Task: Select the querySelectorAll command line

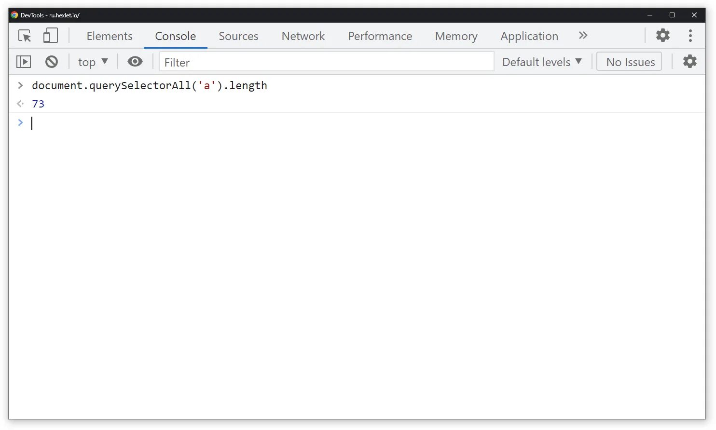Action: 150,85
